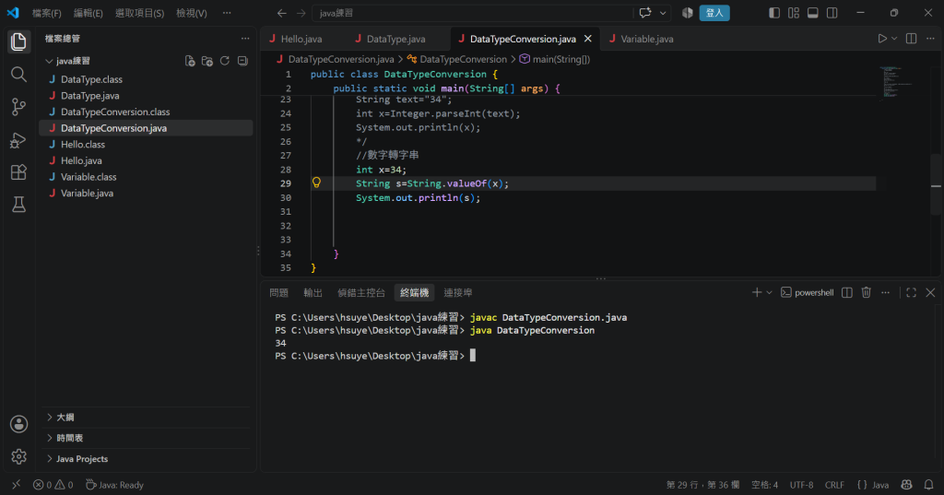Maximize the terminal panel size

click(x=912, y=292)
